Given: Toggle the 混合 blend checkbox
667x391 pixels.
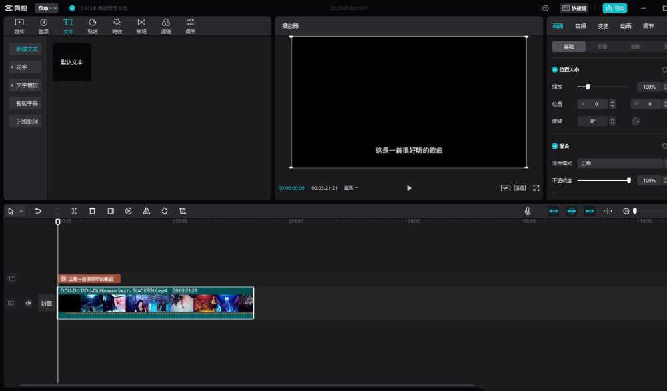Looking at the screenshot, I should click(554, 145).
